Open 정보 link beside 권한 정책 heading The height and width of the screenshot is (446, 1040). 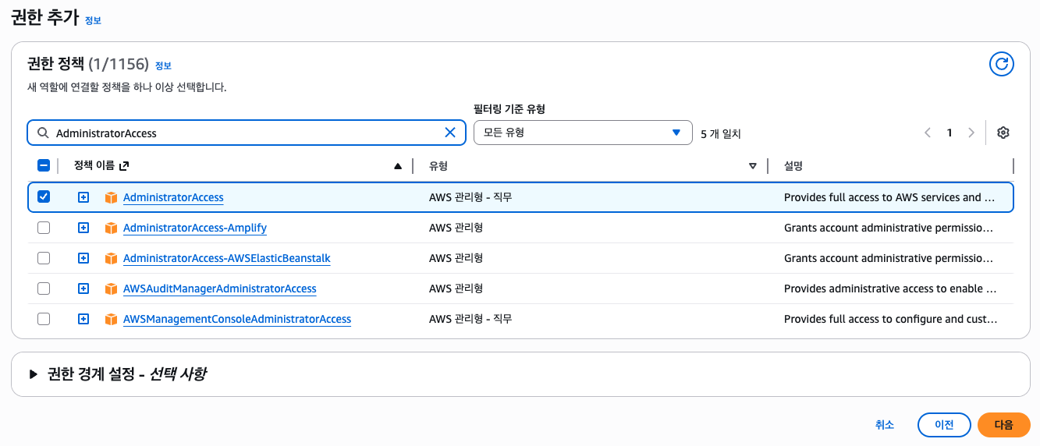click(x=163, y=65)
